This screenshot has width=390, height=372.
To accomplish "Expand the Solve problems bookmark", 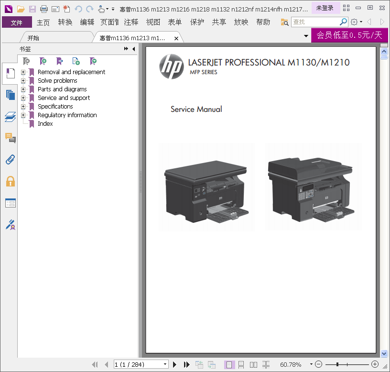I will point(23,81).
